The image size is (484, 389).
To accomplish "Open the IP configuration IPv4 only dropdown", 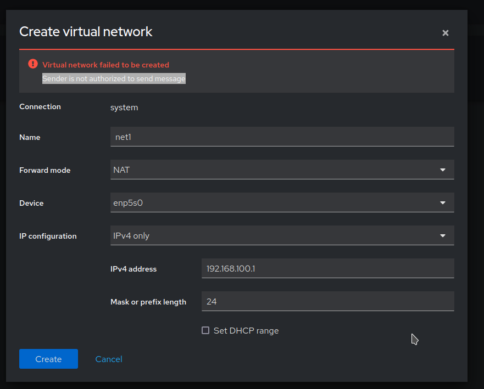I will click(x=282, y=235).
